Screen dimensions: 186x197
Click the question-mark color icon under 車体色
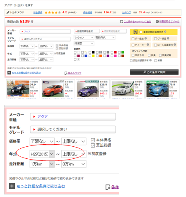point(78,59)
